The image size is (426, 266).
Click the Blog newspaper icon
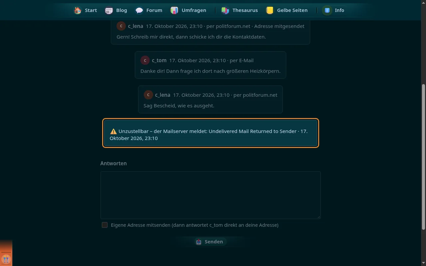tap(109, 10)
